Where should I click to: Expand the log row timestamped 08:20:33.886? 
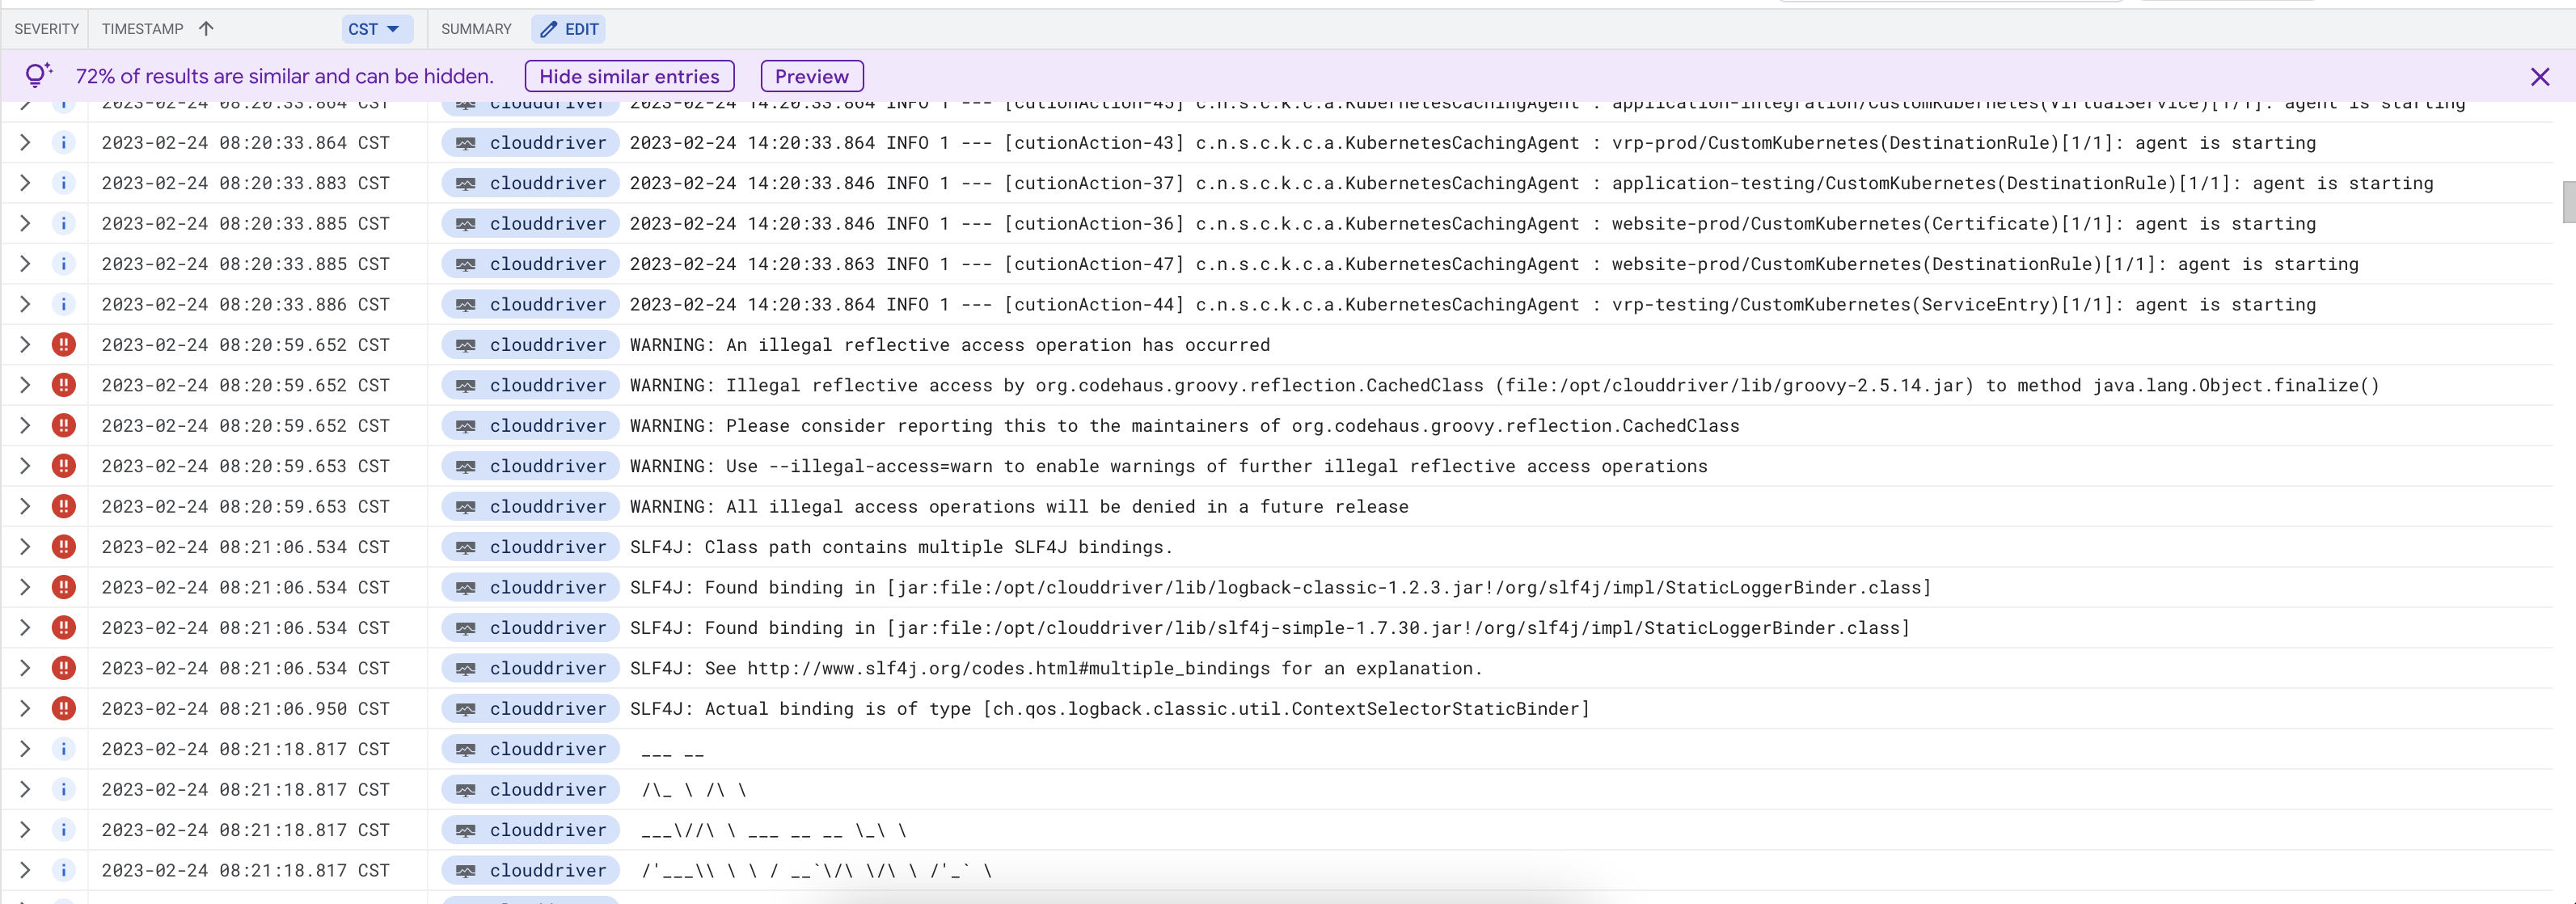click(25, 304)
